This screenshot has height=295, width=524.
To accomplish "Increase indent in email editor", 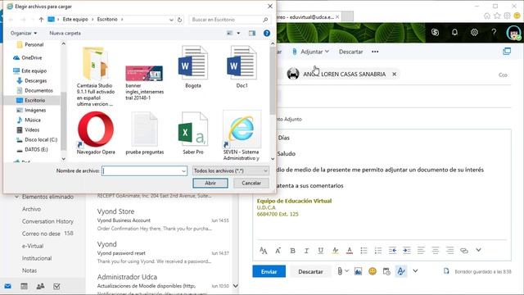I will [x=406, y=251].
